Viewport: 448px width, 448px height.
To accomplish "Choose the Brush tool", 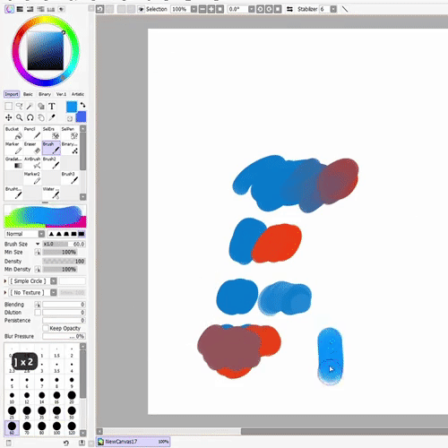I will coord(51,148).
